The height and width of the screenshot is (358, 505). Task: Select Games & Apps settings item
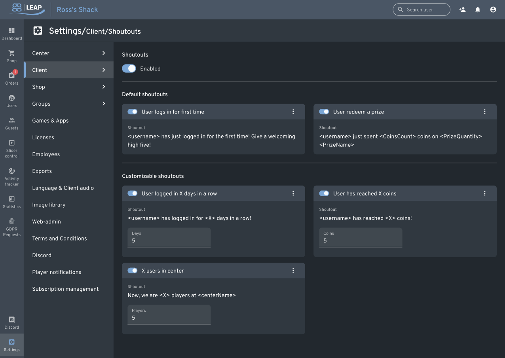coord(50,121)
